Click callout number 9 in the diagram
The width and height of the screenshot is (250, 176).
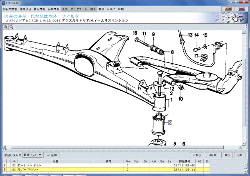pyautogui.click(x=153, y=34)
